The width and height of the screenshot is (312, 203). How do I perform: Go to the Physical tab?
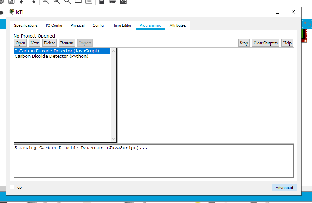tap(77, 25)
